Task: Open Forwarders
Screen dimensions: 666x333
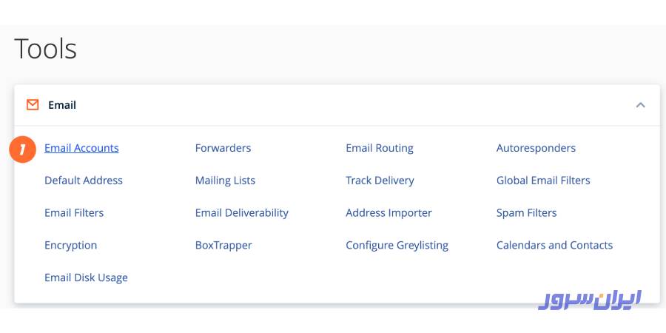Action: (x=223, y=148)
